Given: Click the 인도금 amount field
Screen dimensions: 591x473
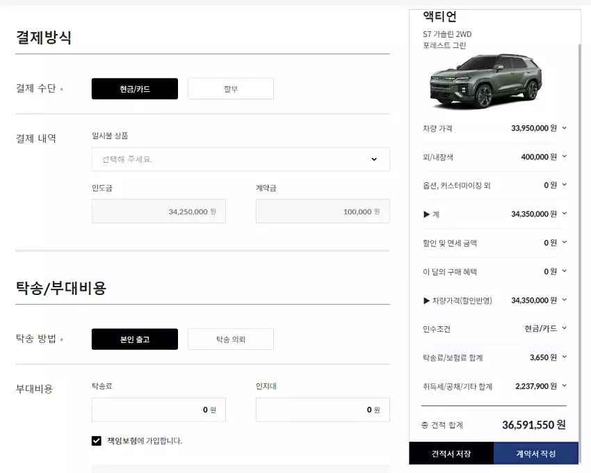Looking at the screenshot, I should (x=159, y=211).
